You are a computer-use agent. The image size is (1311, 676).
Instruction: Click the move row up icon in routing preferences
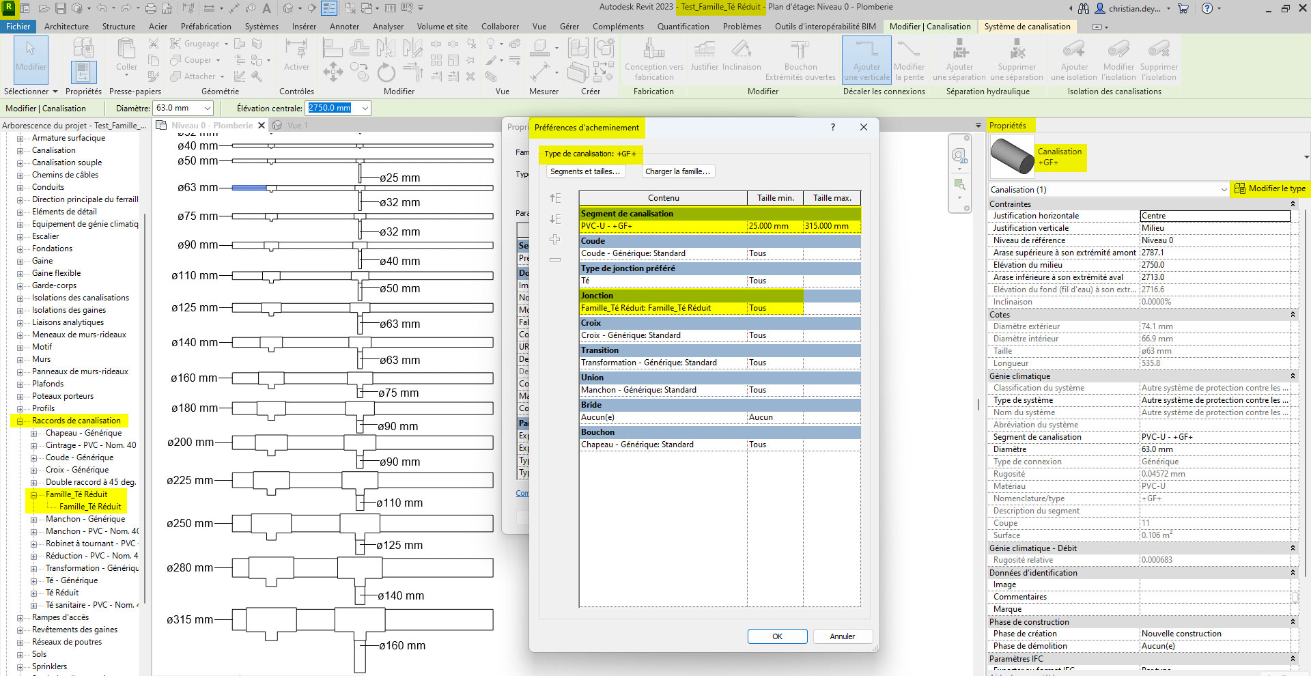[555, 198]
